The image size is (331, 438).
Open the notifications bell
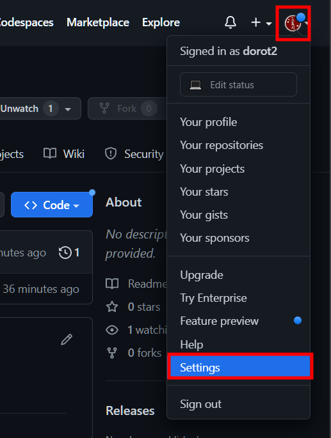[x=230, y=22]
